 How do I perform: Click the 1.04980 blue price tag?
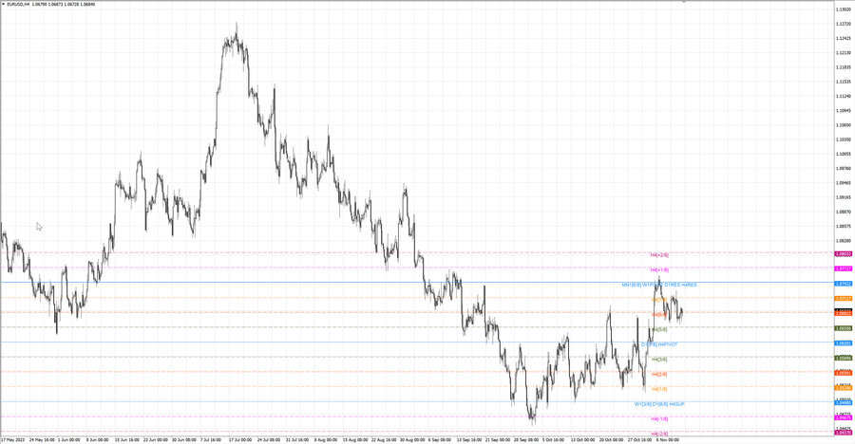pyautogui.click(x=844, y=403)
